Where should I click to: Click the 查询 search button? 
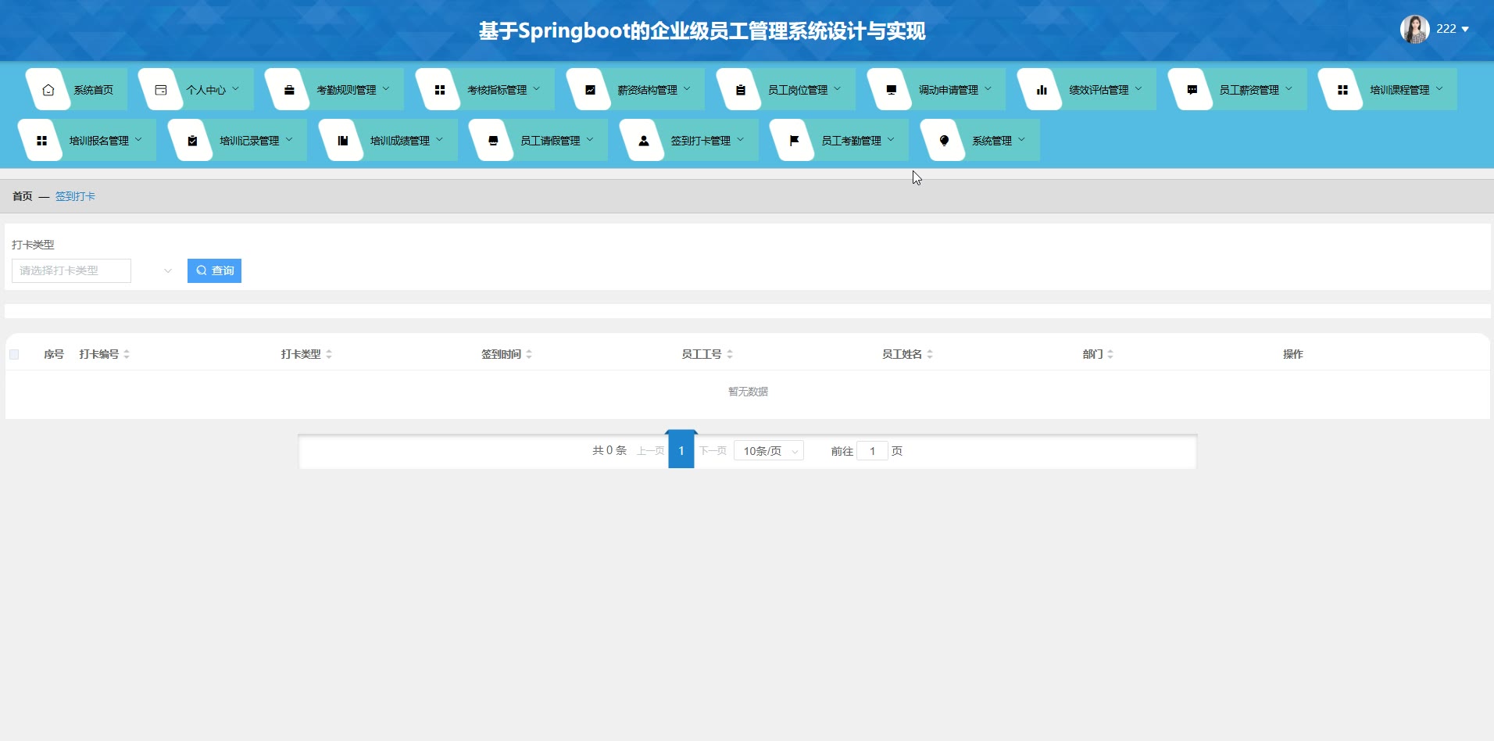(214, 270)
